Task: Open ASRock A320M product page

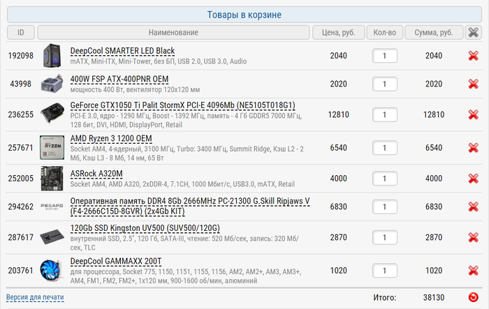Action: [x=96, y=174]
